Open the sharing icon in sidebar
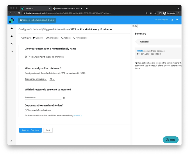This screenshot has height=155, width=189. [12, 44]
